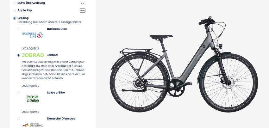Viewport: 269px width, 128px height.
Task: Open Leasingpreis link under Lease a Bike
Action: point(30,112)
